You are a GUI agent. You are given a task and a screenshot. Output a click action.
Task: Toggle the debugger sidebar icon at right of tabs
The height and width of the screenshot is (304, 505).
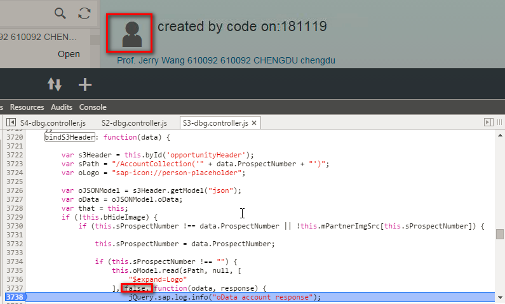(488, 122)
